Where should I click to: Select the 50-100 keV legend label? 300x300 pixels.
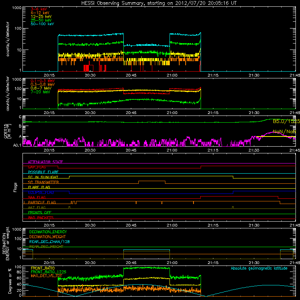pos(42,24)
